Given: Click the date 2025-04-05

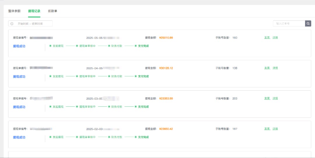Looking at the screenshot, I should click(94, 68).
